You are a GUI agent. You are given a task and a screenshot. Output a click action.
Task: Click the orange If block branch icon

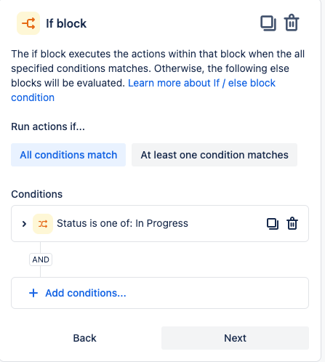[x=28, y=23]
